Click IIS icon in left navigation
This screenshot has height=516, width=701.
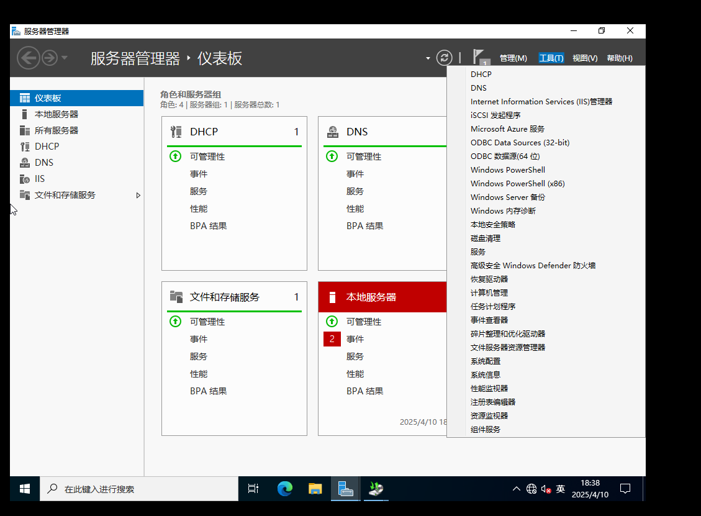point(25,179)
